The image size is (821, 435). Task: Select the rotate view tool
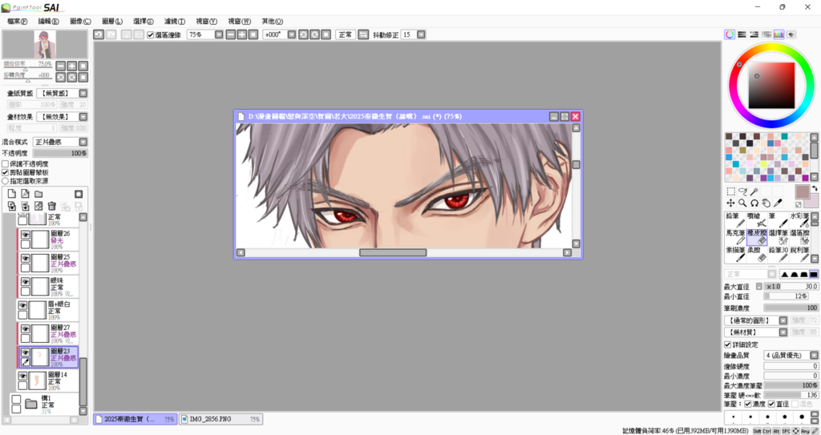(x=754, y=203)
